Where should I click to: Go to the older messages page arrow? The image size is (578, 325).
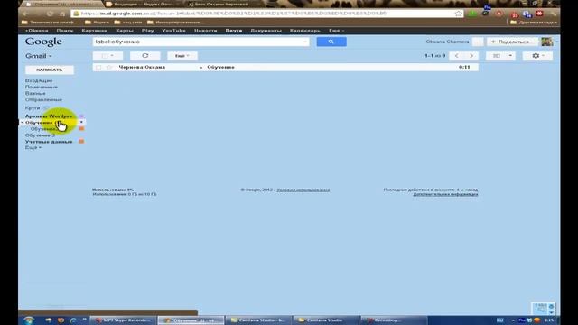coord(471,56)
